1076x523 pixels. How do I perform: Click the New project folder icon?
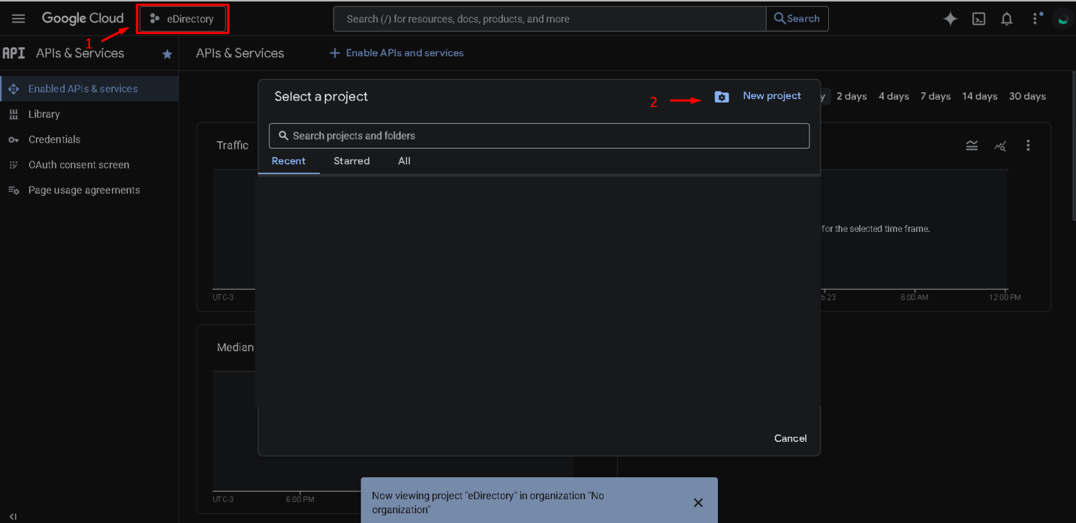(722, 97)
